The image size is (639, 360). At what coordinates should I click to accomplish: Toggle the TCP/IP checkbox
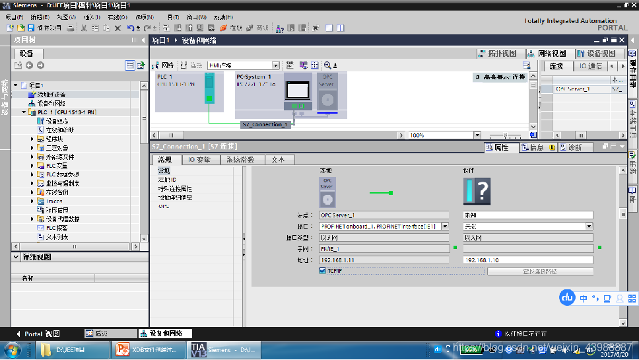tap(322, 271)
